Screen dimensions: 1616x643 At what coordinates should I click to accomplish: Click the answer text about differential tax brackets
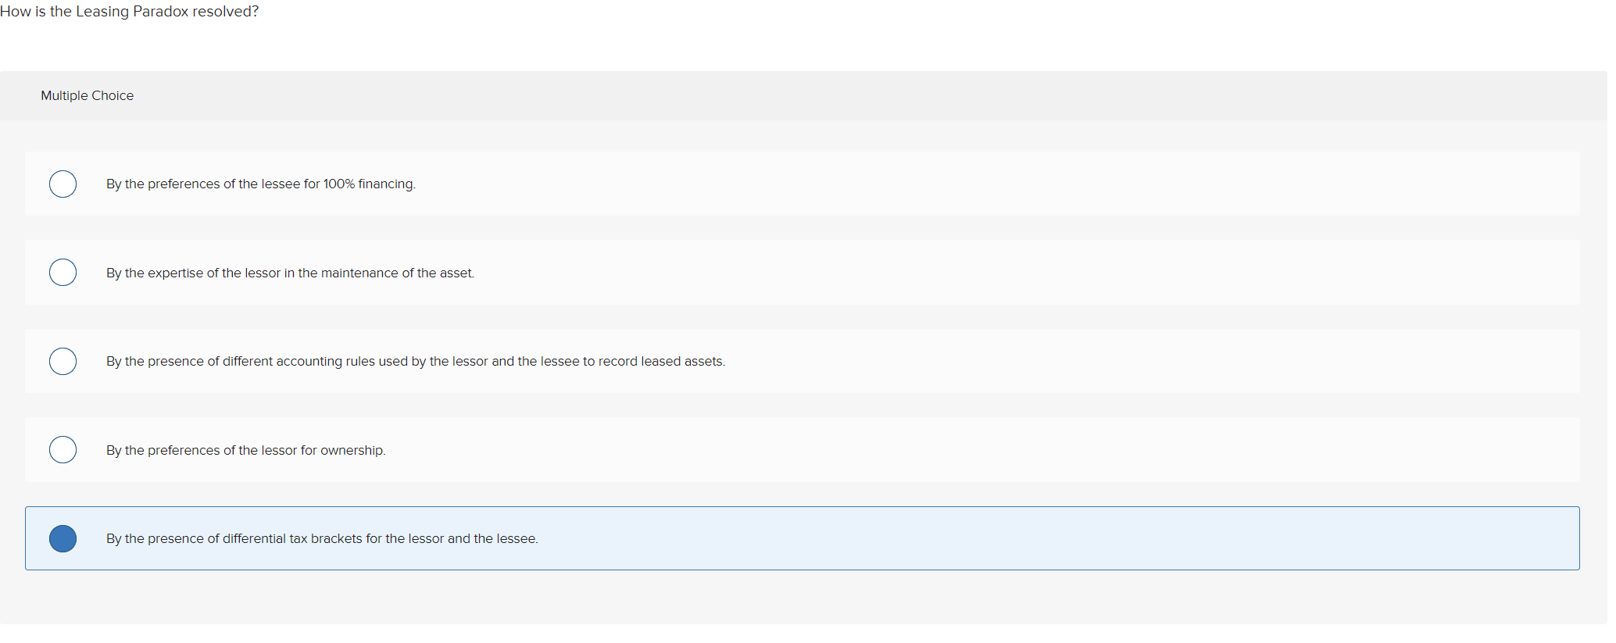point(323,538)
